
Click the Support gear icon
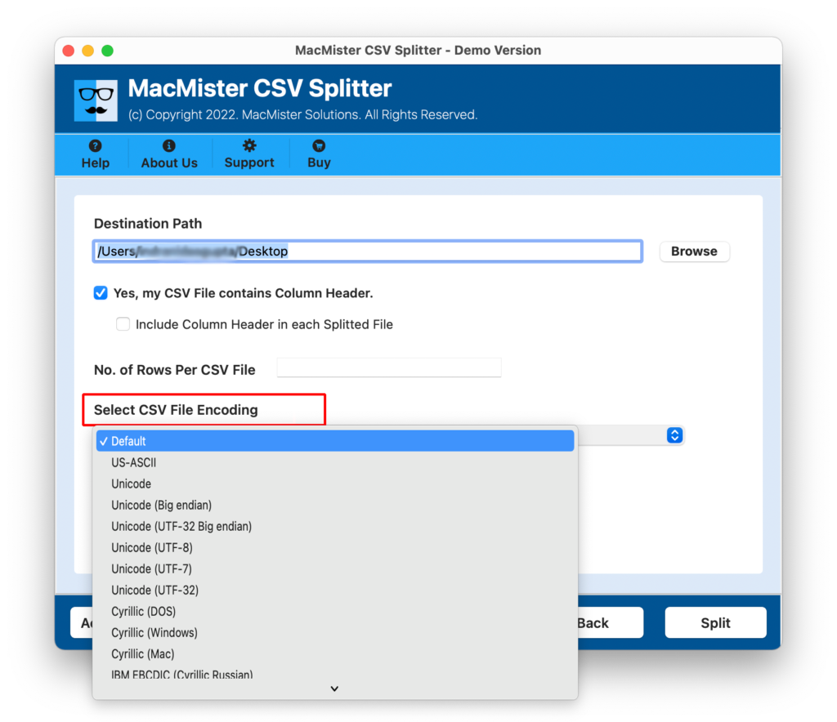[249, 145]
